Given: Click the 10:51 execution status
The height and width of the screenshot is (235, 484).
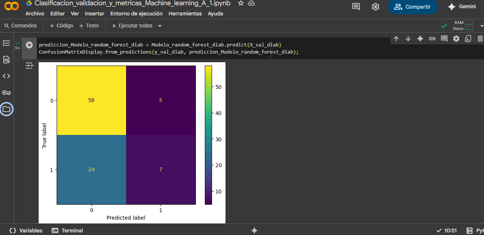Looking at the screenshot, I should [446, 231].
